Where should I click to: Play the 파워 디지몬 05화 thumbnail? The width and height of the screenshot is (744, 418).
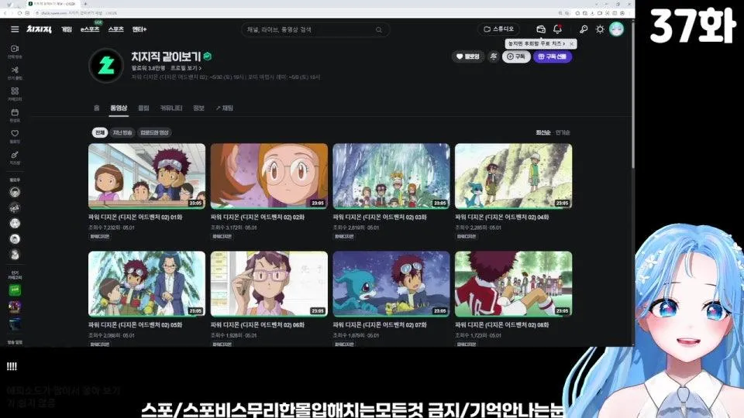[146, 284]
